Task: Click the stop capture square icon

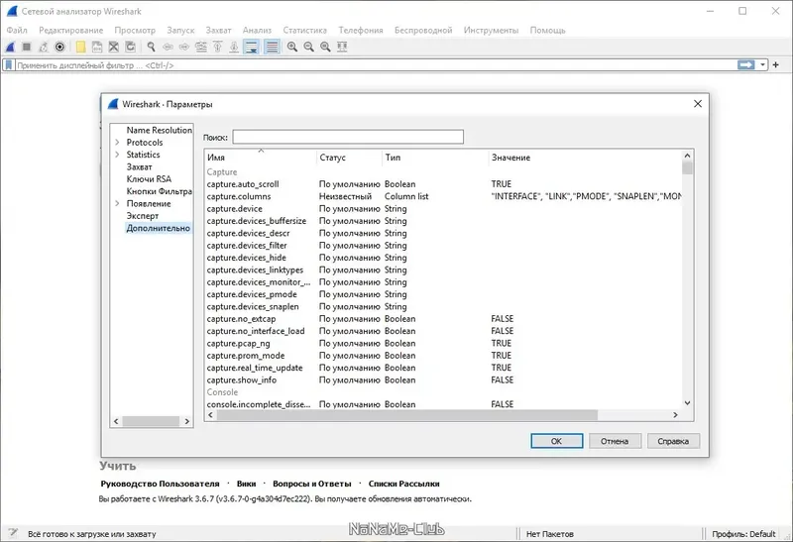Action: (27, 47)
